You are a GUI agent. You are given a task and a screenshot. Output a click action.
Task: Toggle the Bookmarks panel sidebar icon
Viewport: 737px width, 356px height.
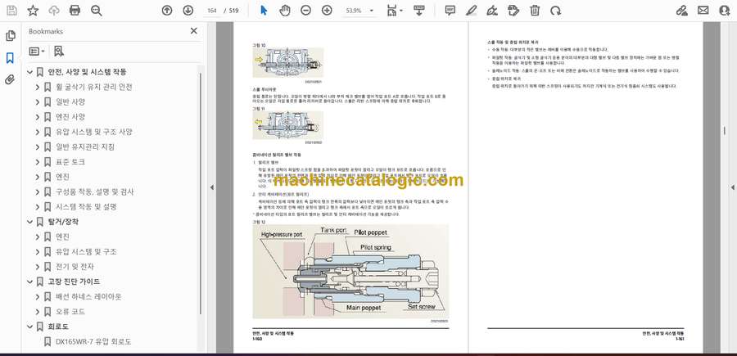click(x=10, y=58)
